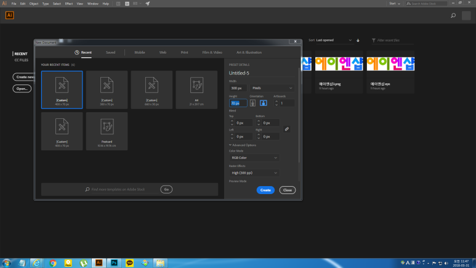Screen dimensions: 476x268
Task: Click the Untitled-5 document name field
Action: pos(261,73)
